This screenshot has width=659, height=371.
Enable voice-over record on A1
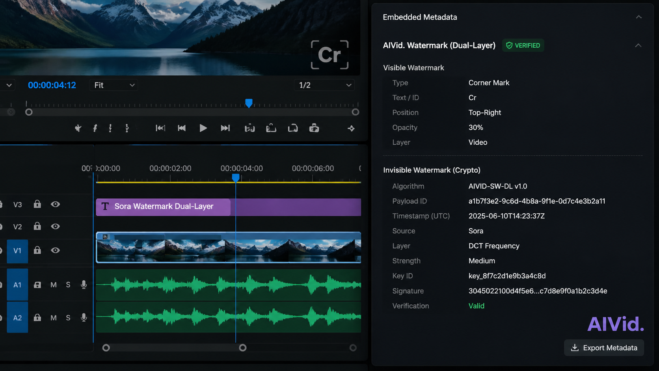pyautogui.click(x=84, y=285)
